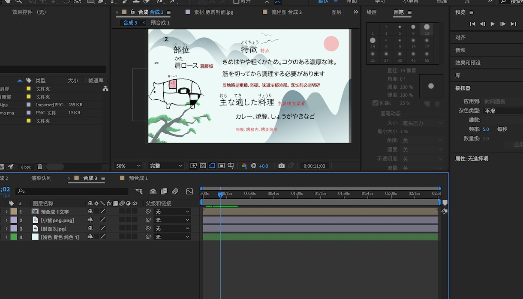Expand the 小猪png.png layer properties
Viewport: 523px width, 299px height.
[x=6, y=220]
